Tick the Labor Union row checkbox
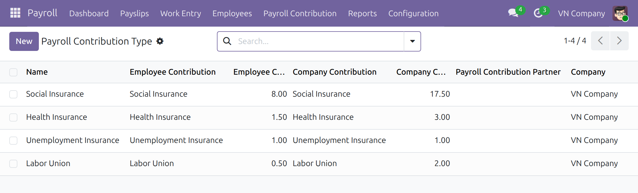Image resolution: width=638 pixels, height=193 pixels. click(x=13, y=164)
